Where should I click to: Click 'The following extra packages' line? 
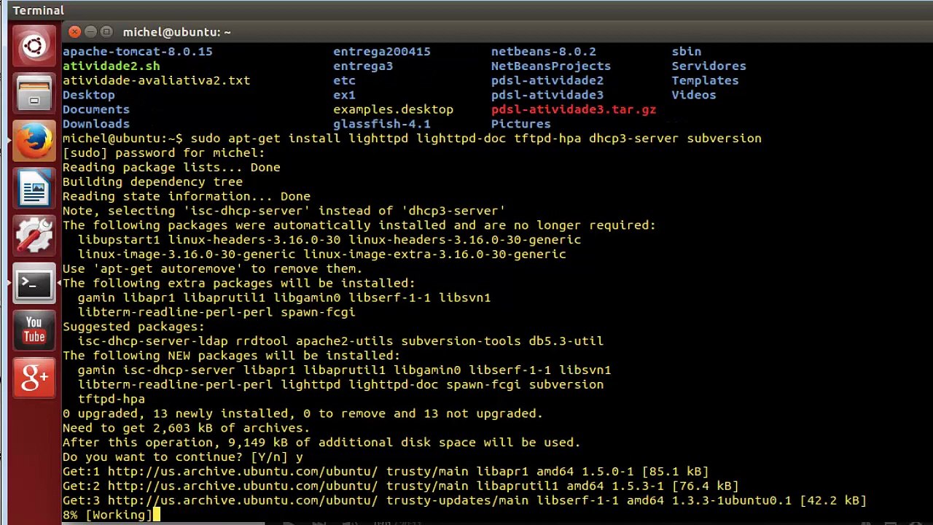click(238, 283)
